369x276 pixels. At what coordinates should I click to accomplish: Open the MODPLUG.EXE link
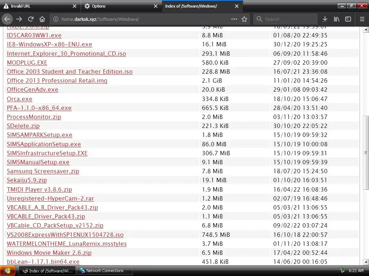tap(27, 63)
